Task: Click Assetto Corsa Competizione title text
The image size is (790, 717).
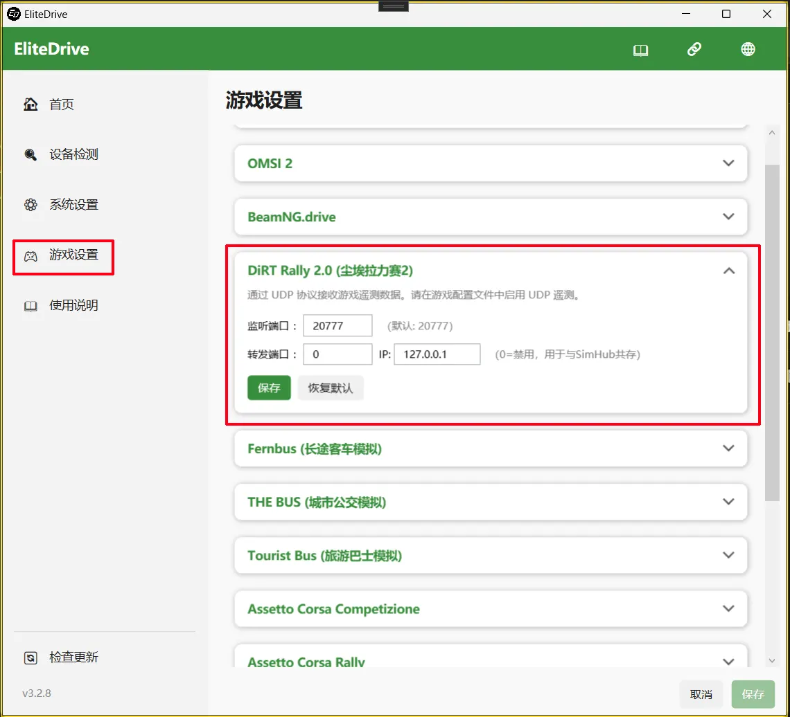Action: tap(333, 609)
